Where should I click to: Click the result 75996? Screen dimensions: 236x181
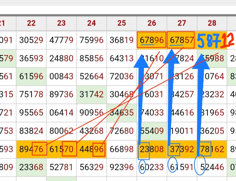pyautogui.click(x=91, y=40)
